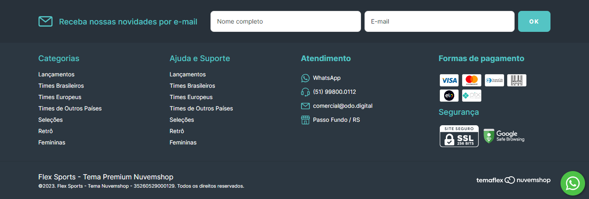Click the SSL 256 bits security badge
The width and height of the screenshot is (589, 199).
point(459,136)
